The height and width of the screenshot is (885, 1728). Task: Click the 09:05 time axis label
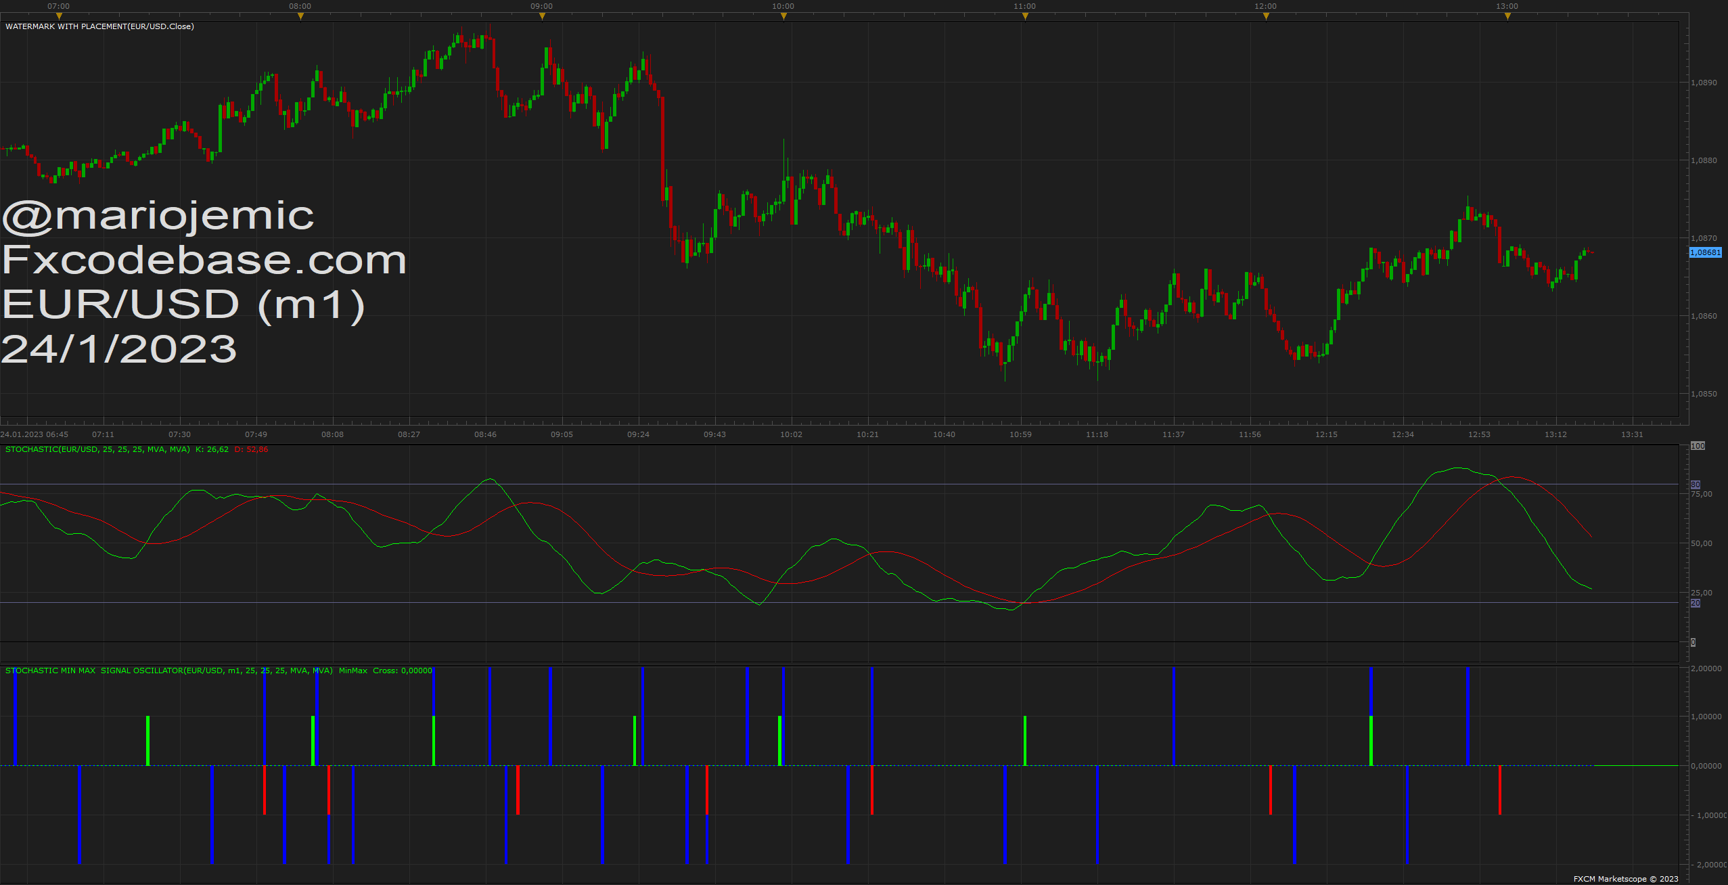pos(562,434)
